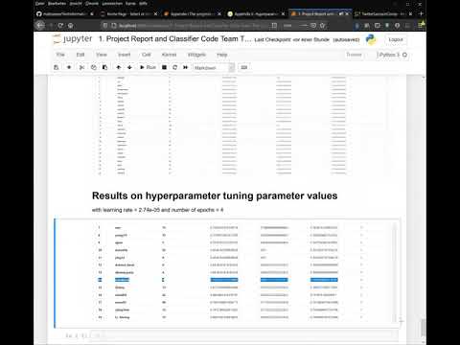The height and width of the screenshot is (345, 460).
Task: Cut selected cells with scissors icon
Action: coord(81,67)
